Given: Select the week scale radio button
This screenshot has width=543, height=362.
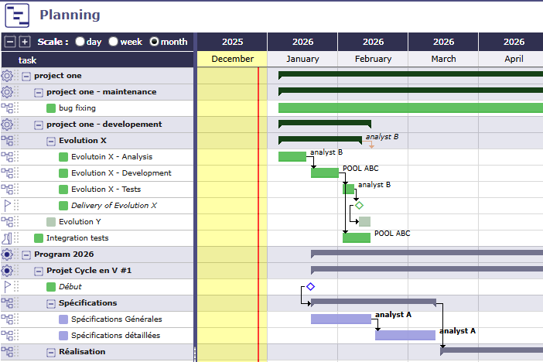Looking at the screenshot, I should (x=114, y=42).
